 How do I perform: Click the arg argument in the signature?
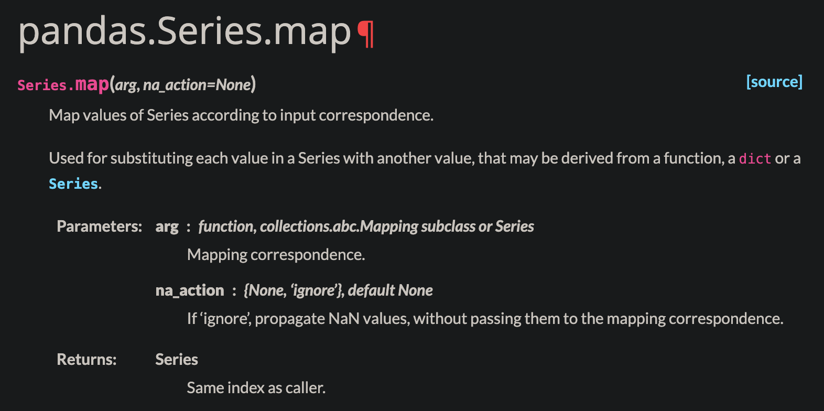pyautogui.click(x=127, y=85)
